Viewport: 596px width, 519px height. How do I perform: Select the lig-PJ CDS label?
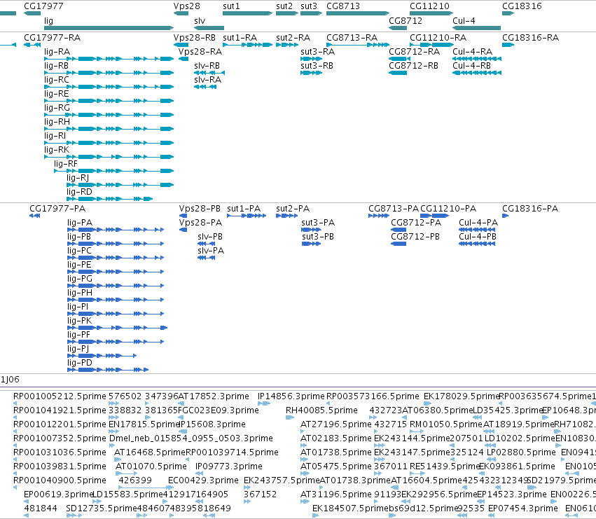[78, 349]
